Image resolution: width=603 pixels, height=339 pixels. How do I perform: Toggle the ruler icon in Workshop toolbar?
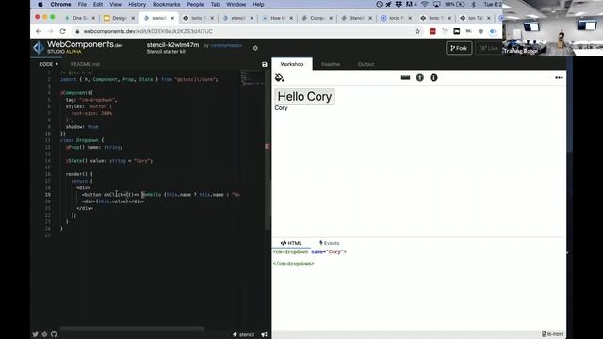point(405,77)
